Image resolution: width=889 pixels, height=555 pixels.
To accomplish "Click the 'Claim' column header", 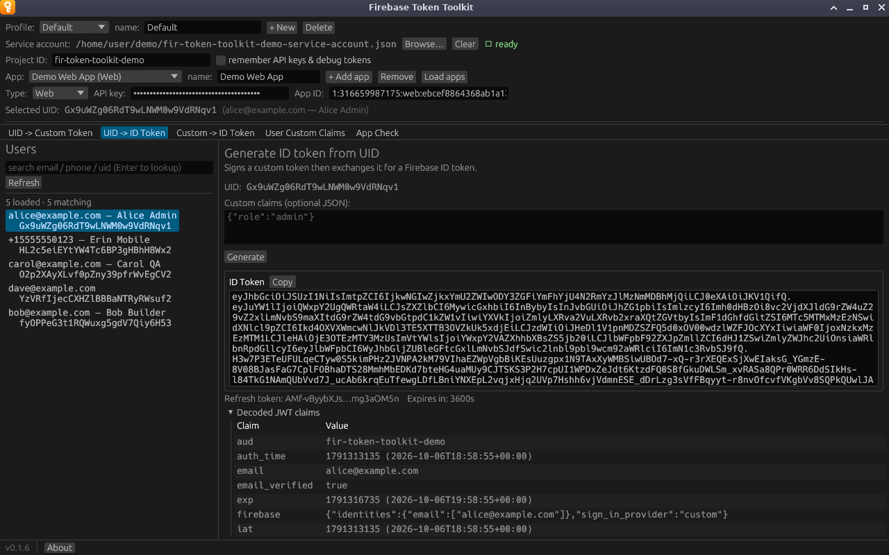I will coord(248,426).
